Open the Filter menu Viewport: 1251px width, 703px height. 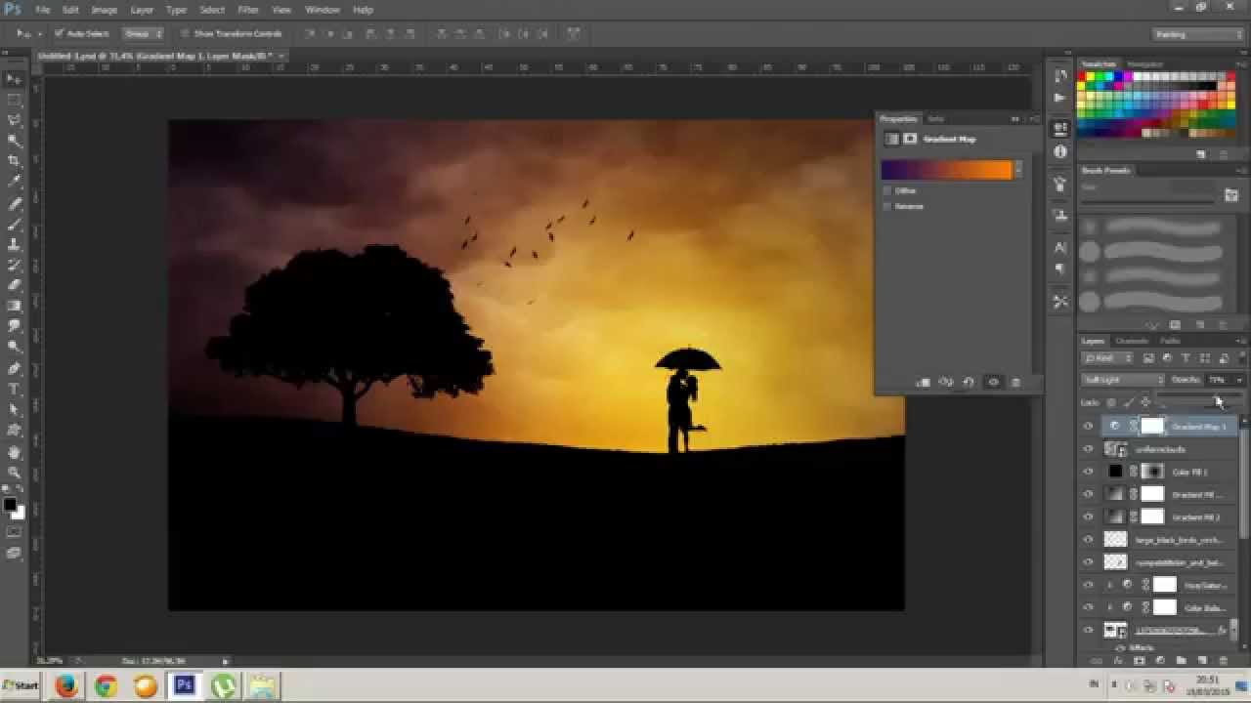[248, 10]
